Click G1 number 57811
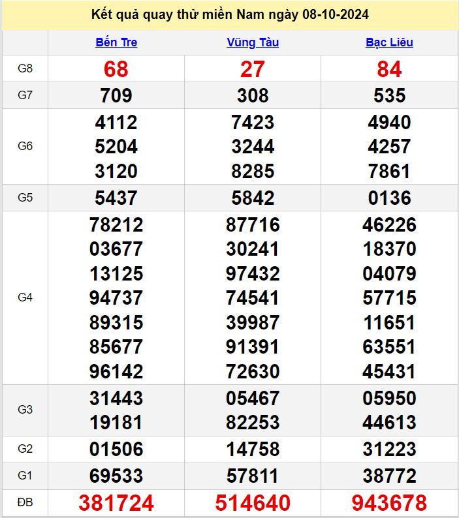 253,476
